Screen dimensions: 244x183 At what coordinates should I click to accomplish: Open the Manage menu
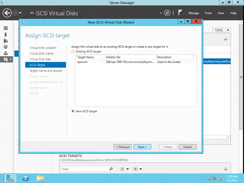194,13
